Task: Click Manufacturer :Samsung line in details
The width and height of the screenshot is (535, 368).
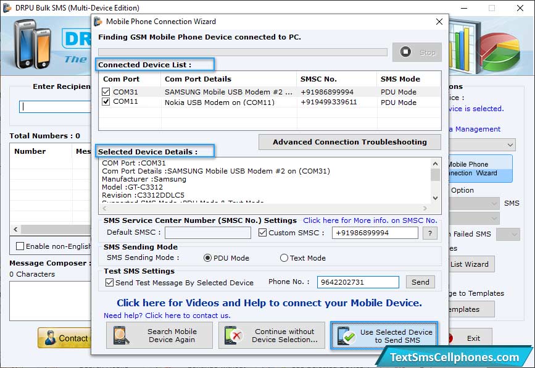Action: pyautogui.click(x=144, y=179)
